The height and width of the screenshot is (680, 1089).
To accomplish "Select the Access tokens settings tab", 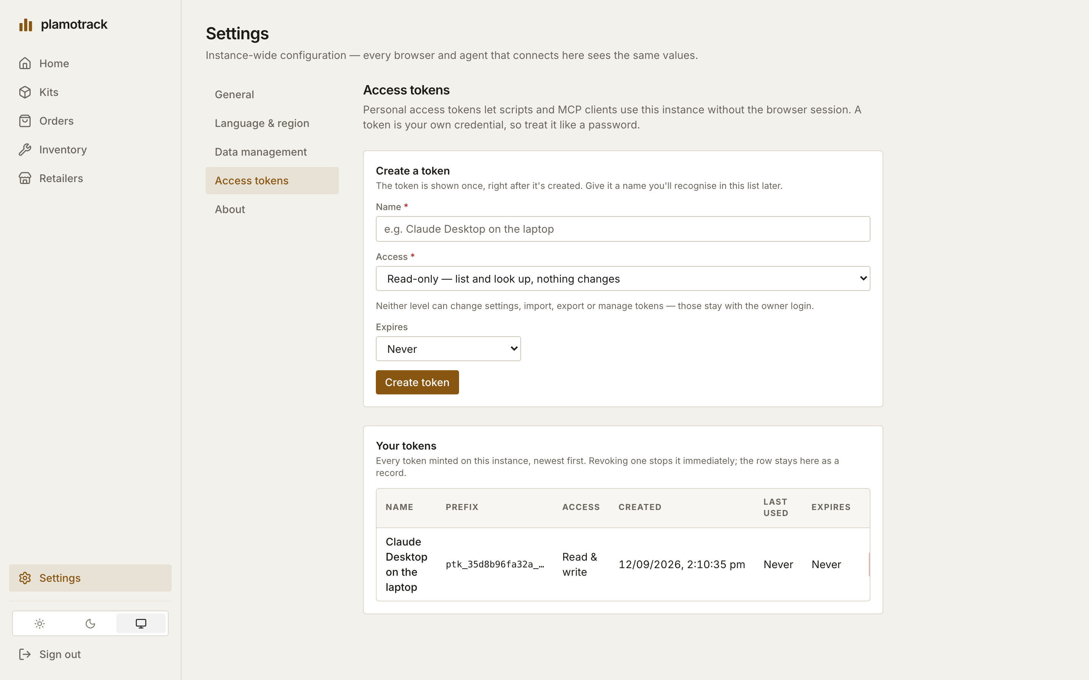I will pos(272,181).
